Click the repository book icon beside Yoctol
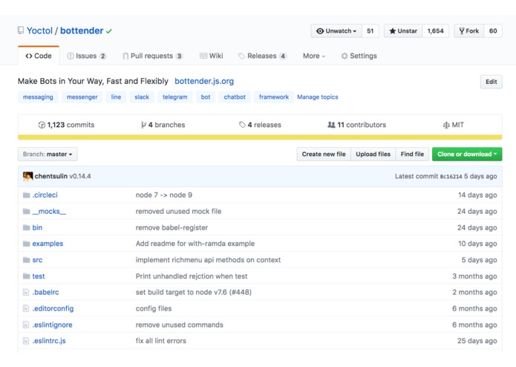The height and width of the screenshot is (367, 516). [x=21, y=30]
